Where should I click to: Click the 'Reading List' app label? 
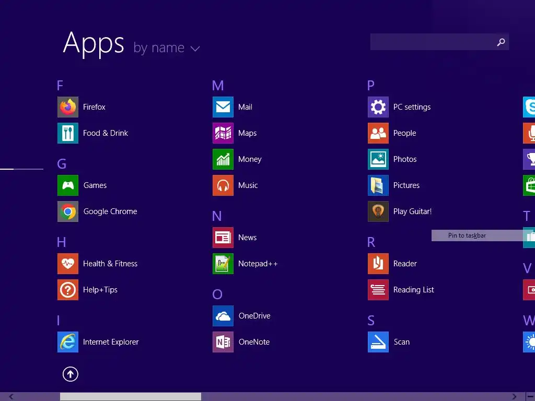(x=414, y=290)
